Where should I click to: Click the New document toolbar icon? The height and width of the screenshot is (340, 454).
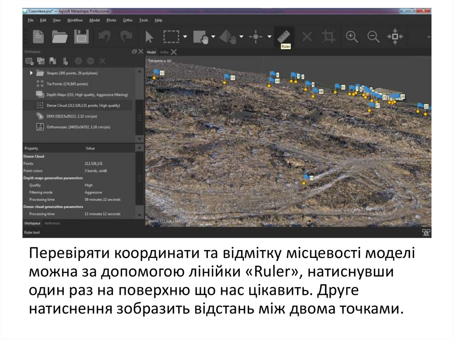tap(39, 37)
